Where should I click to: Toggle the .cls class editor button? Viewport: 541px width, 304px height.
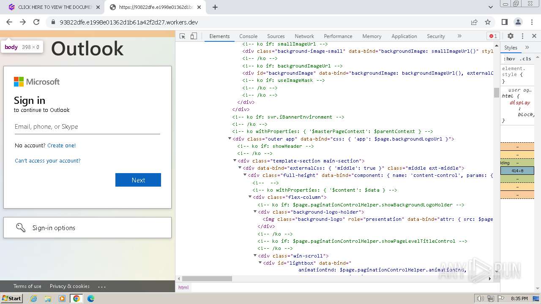(525, 59)
